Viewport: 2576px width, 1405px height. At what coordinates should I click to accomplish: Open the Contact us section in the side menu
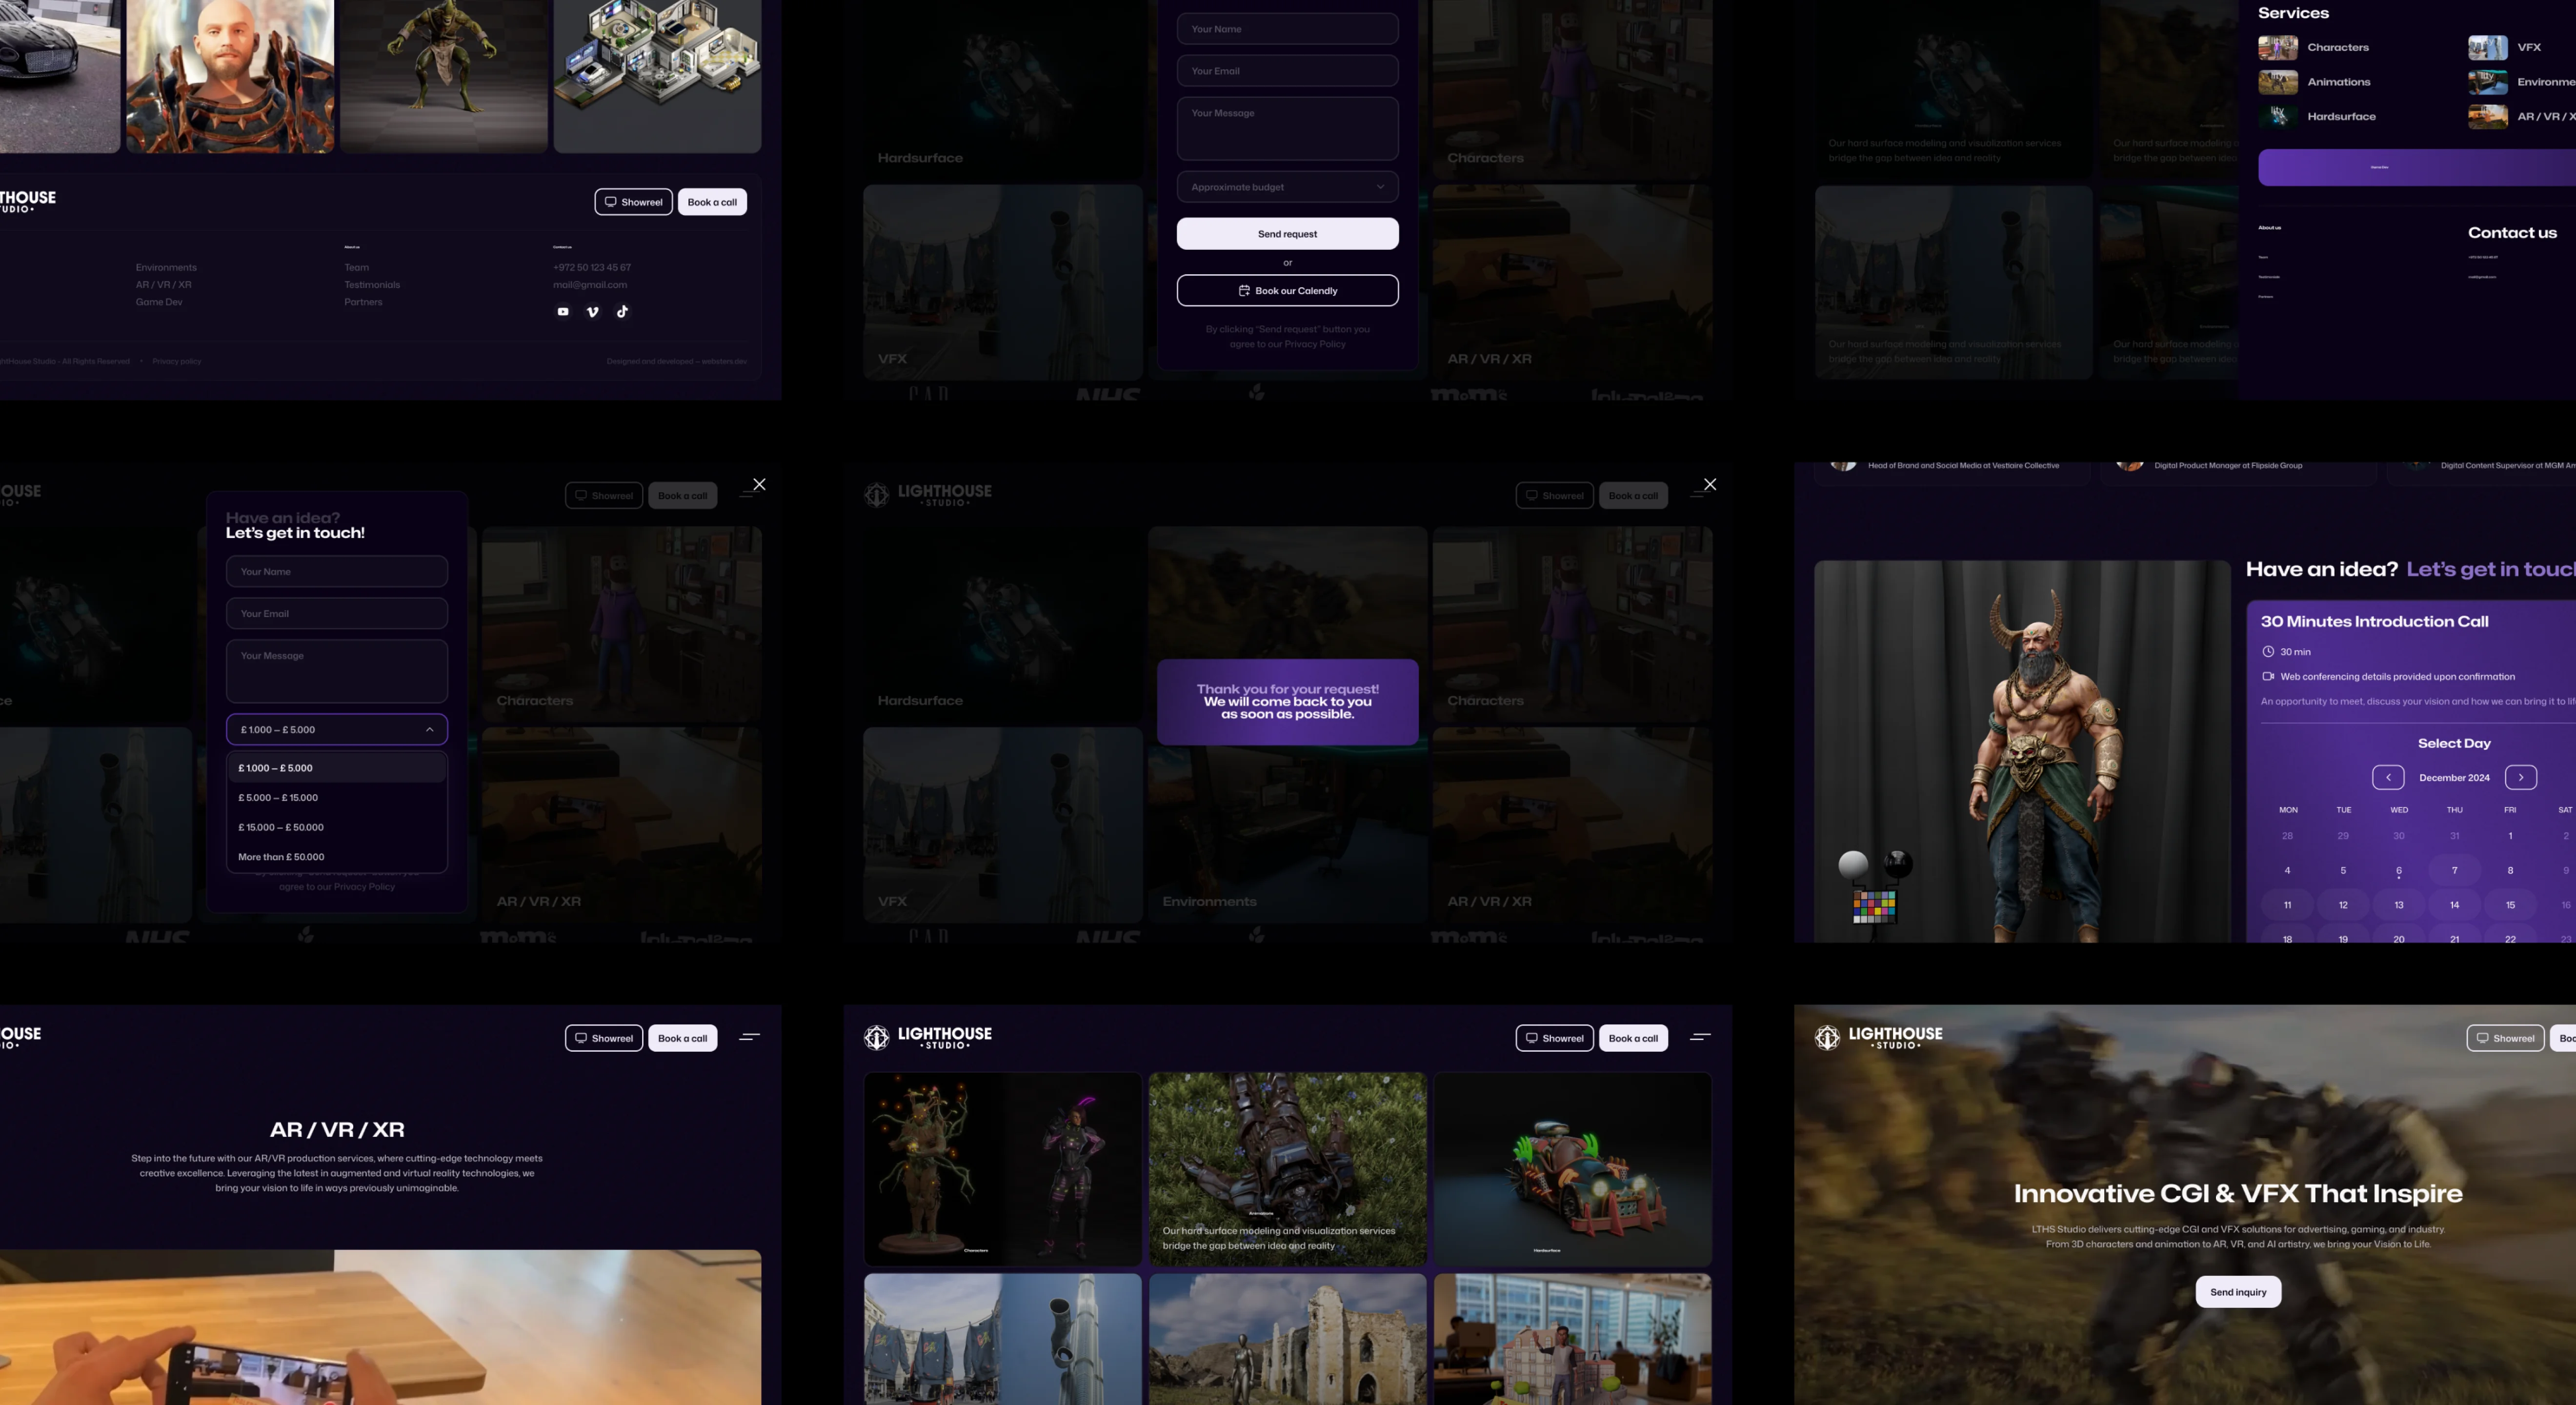pyautogui.click(x=2512, y=233)
